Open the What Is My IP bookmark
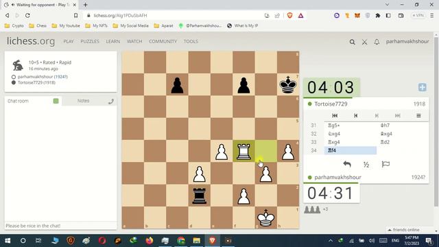Image resolution: width=439 pixels, height=247 pixels. [242, 26]
